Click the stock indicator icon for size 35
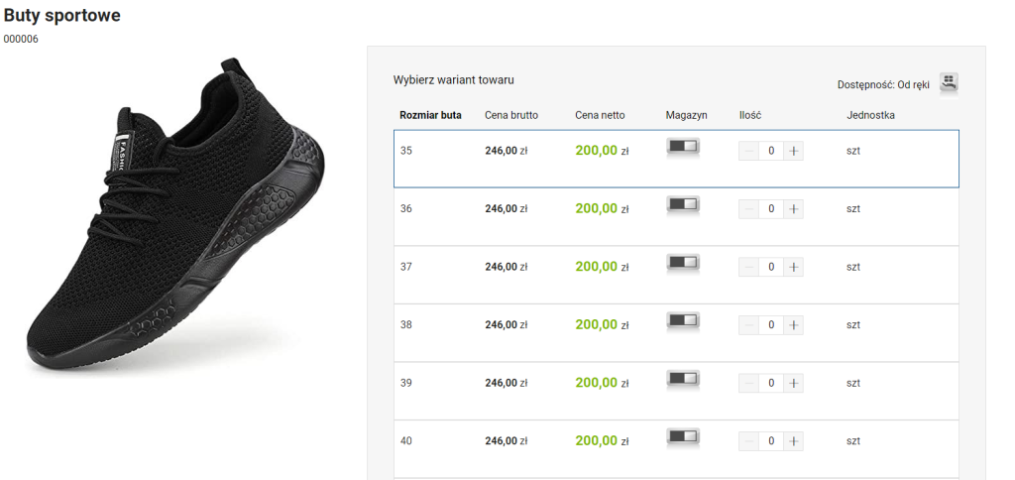This screenshot has height=480, width=1015. coord(683,147)
